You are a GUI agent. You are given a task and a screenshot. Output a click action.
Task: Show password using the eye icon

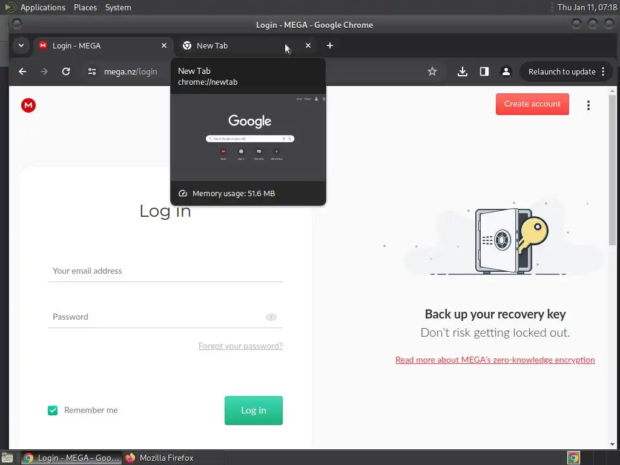(x=271, y=317)
